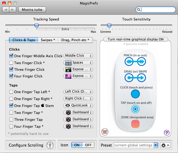Turn real-time graphical display ON
178x153 pixels.
135,39
